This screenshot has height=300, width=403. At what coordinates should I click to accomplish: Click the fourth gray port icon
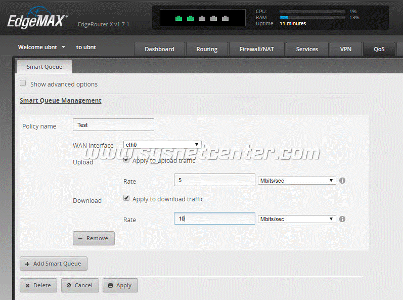(x=213, y=18)
